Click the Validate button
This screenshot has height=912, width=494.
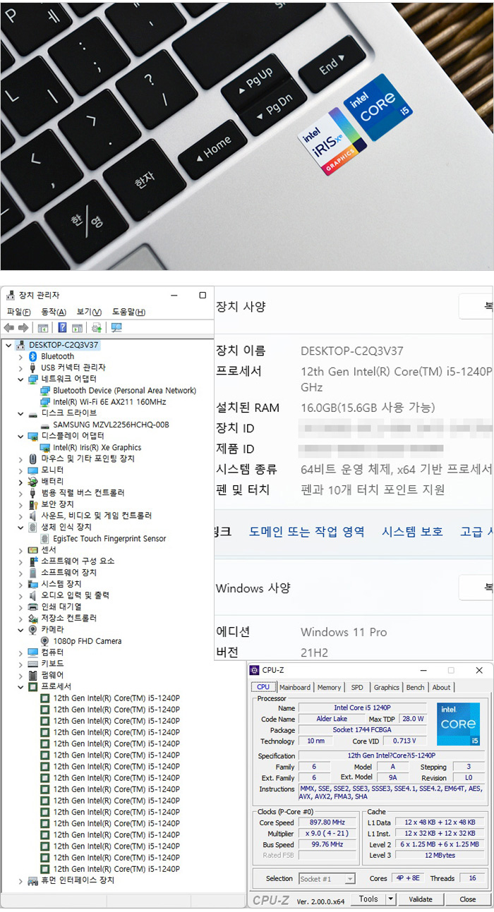tap(421, 899)
